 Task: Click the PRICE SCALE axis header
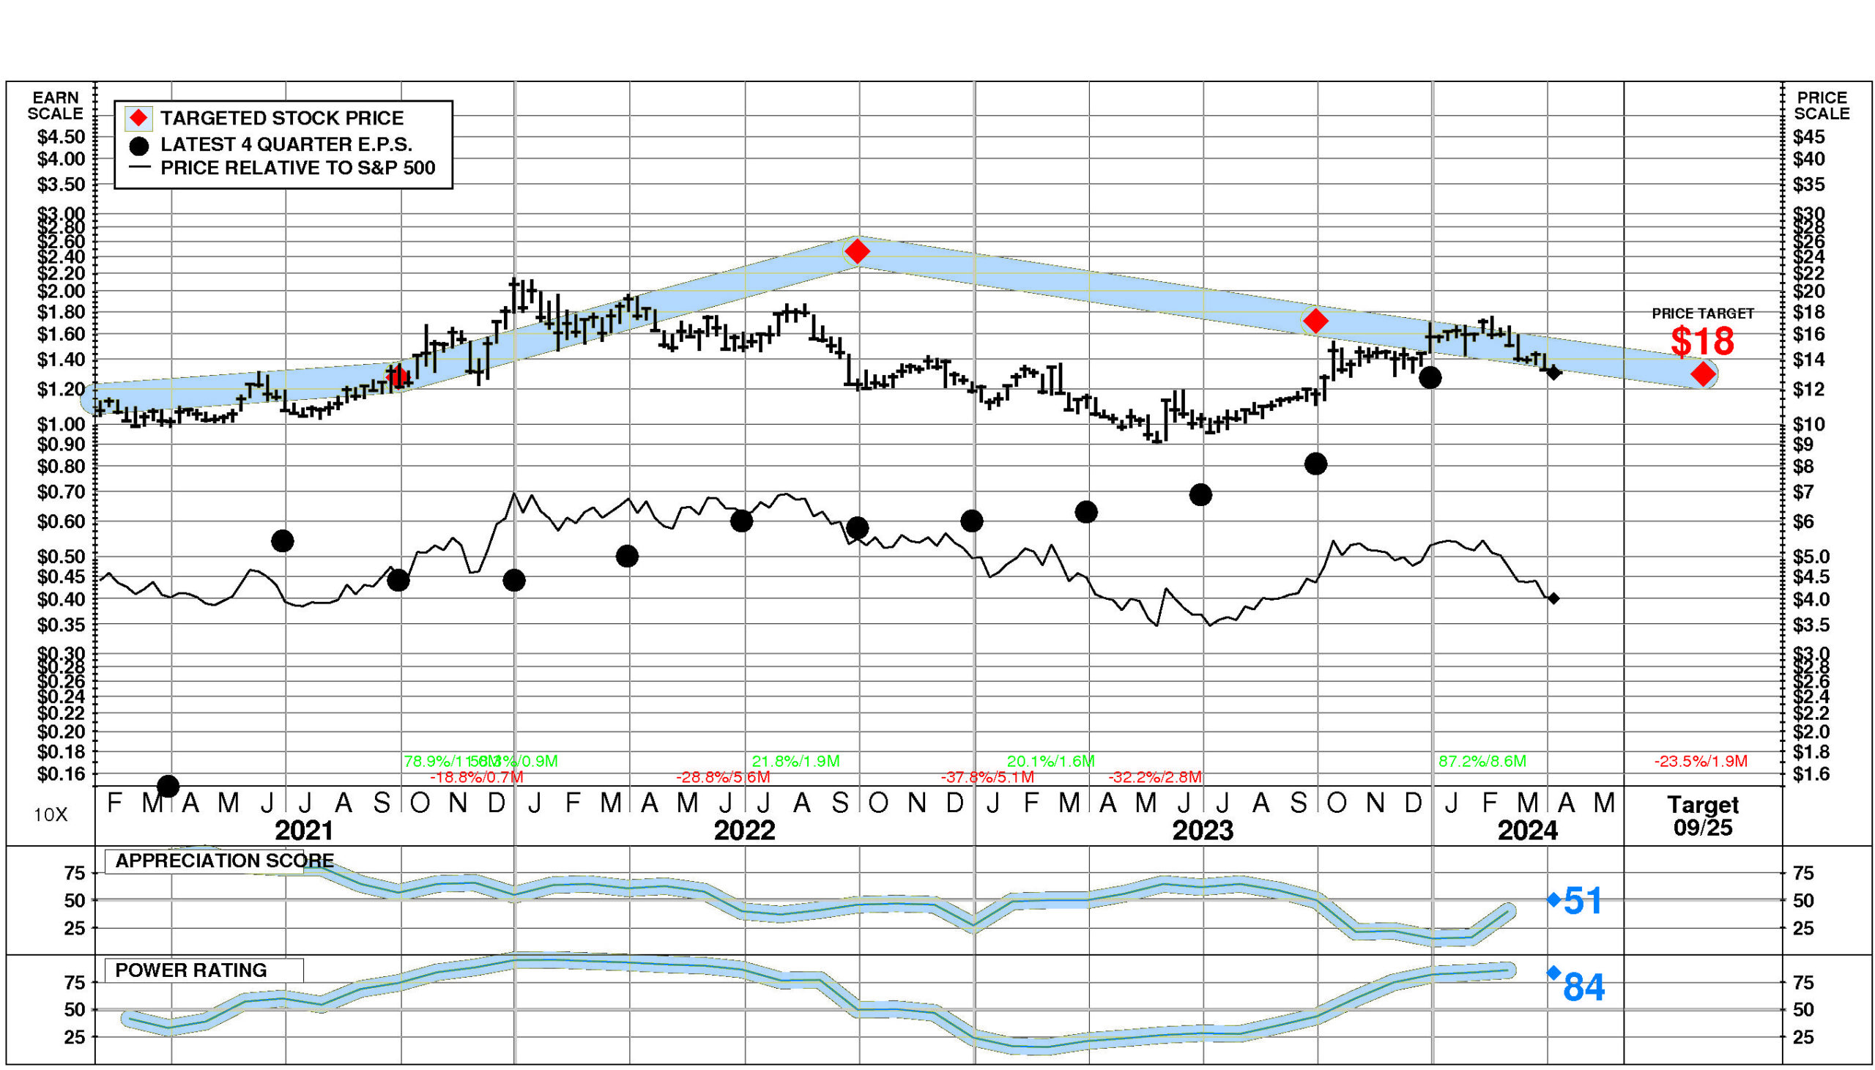coord(1822,105)
